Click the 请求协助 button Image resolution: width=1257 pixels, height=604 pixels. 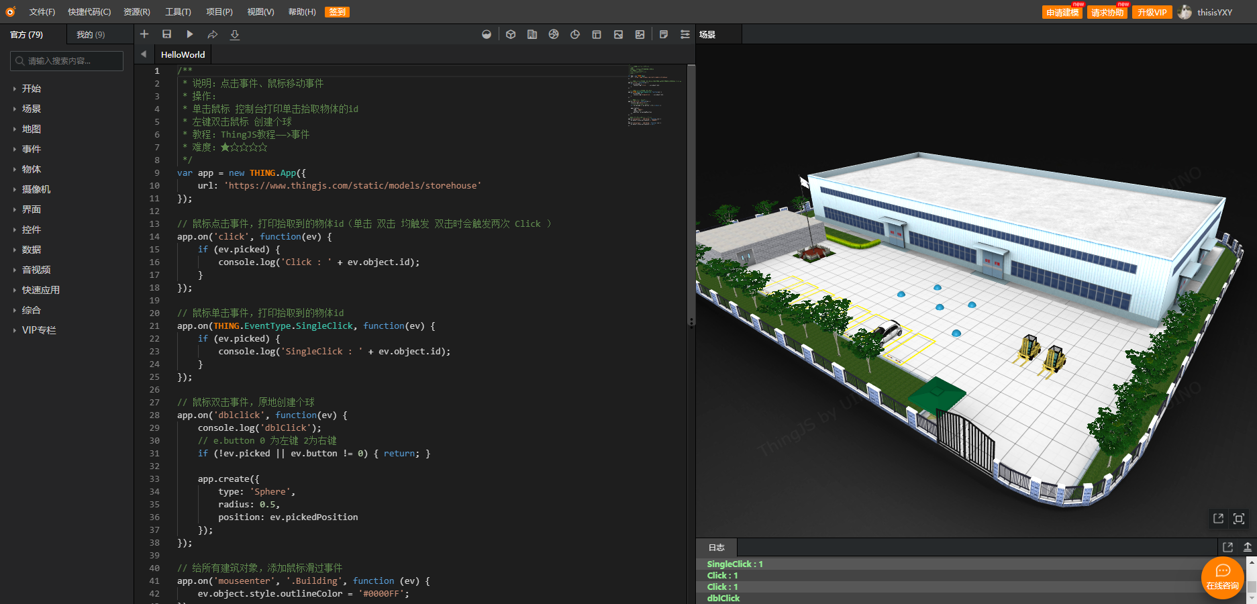pos(1107,12)
